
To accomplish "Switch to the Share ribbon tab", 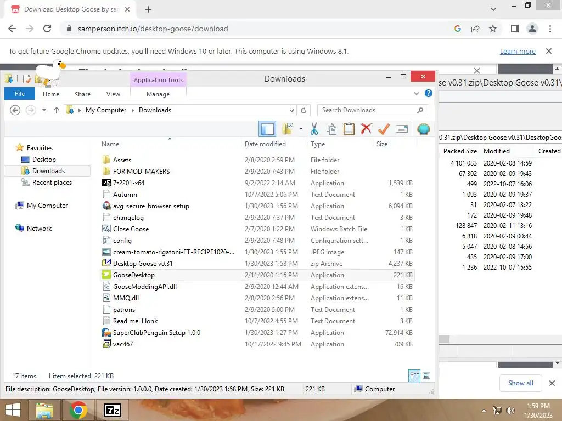I will 82,94.
